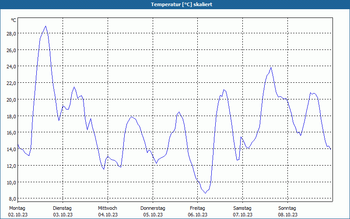Click the °C unit label on the axis

(x=14, y=20)
